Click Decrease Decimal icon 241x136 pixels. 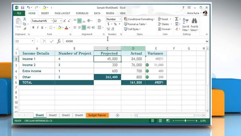pyautogui.click(x=113, y=29)
